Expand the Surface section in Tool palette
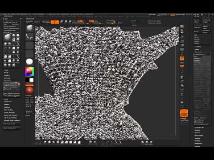 197,133
